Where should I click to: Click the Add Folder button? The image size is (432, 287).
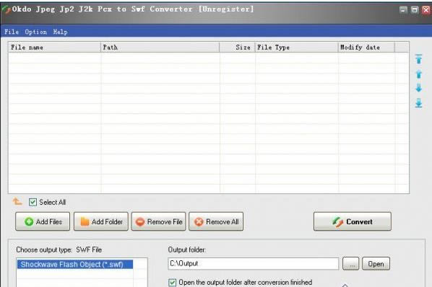click(101, 221)
